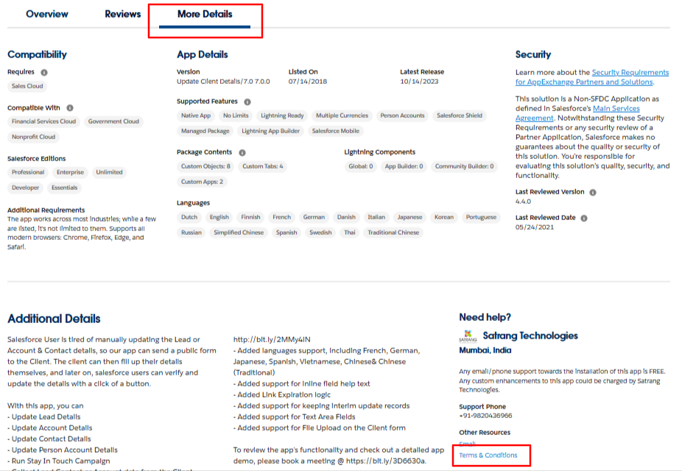Click the Russian language tag
Viewport: 682px width, 471px height.
click(x=191, y=233)
